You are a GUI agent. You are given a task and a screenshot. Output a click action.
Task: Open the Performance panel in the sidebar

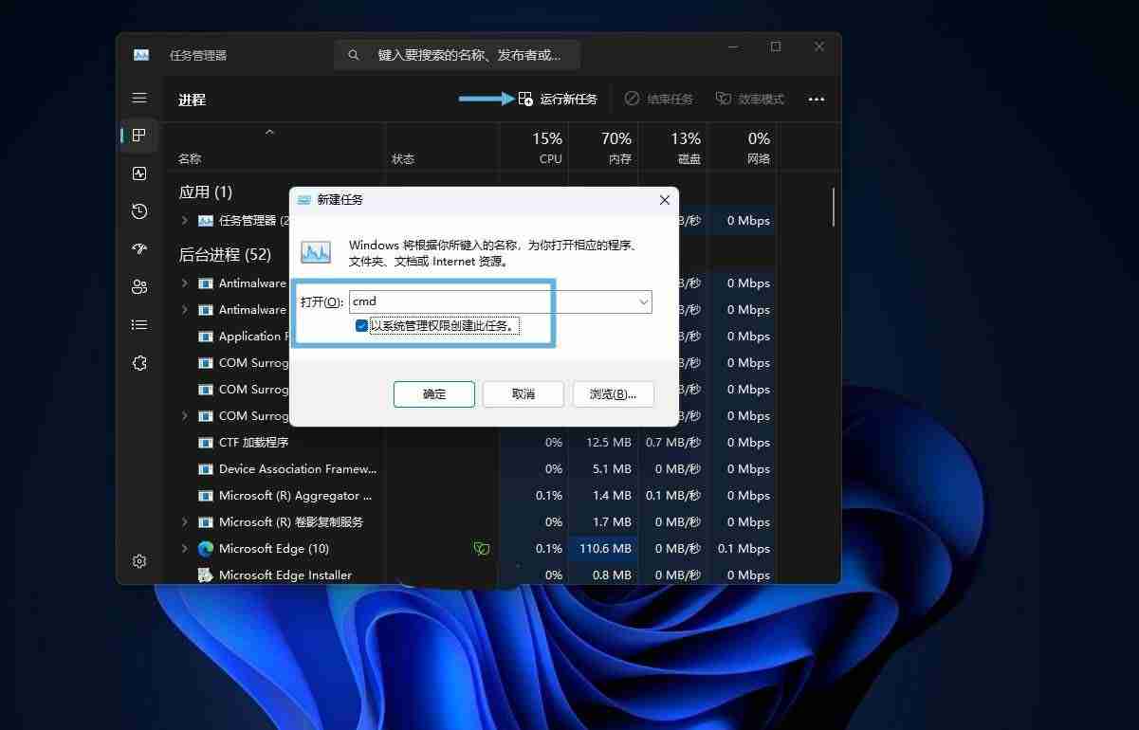(138, 173)
